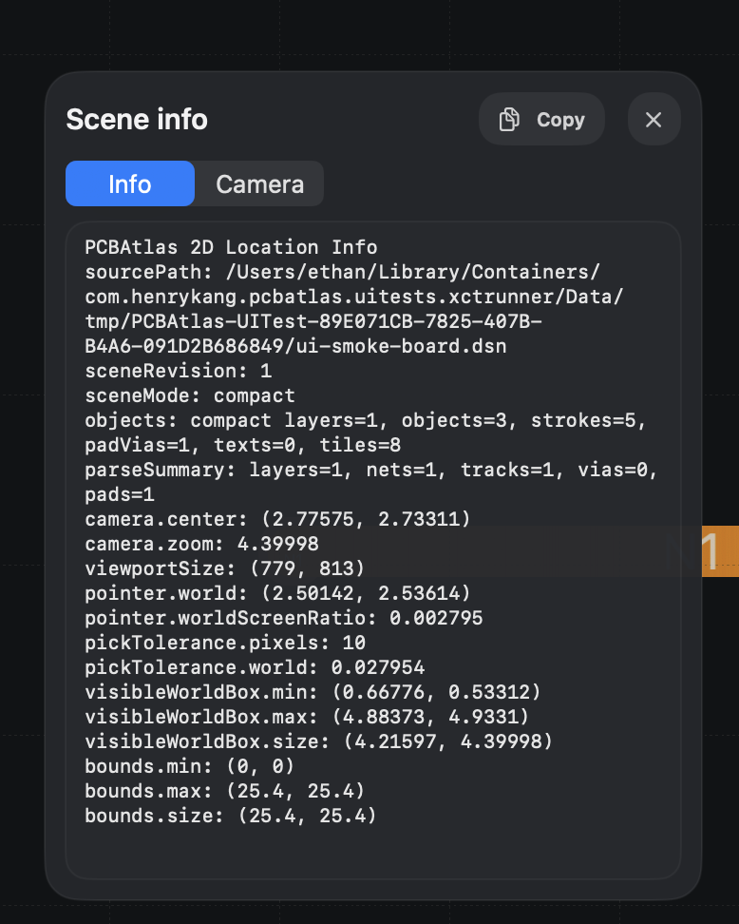
Task: Click the 'sceneRevision: 1' line
Action: tap(179, 371)
